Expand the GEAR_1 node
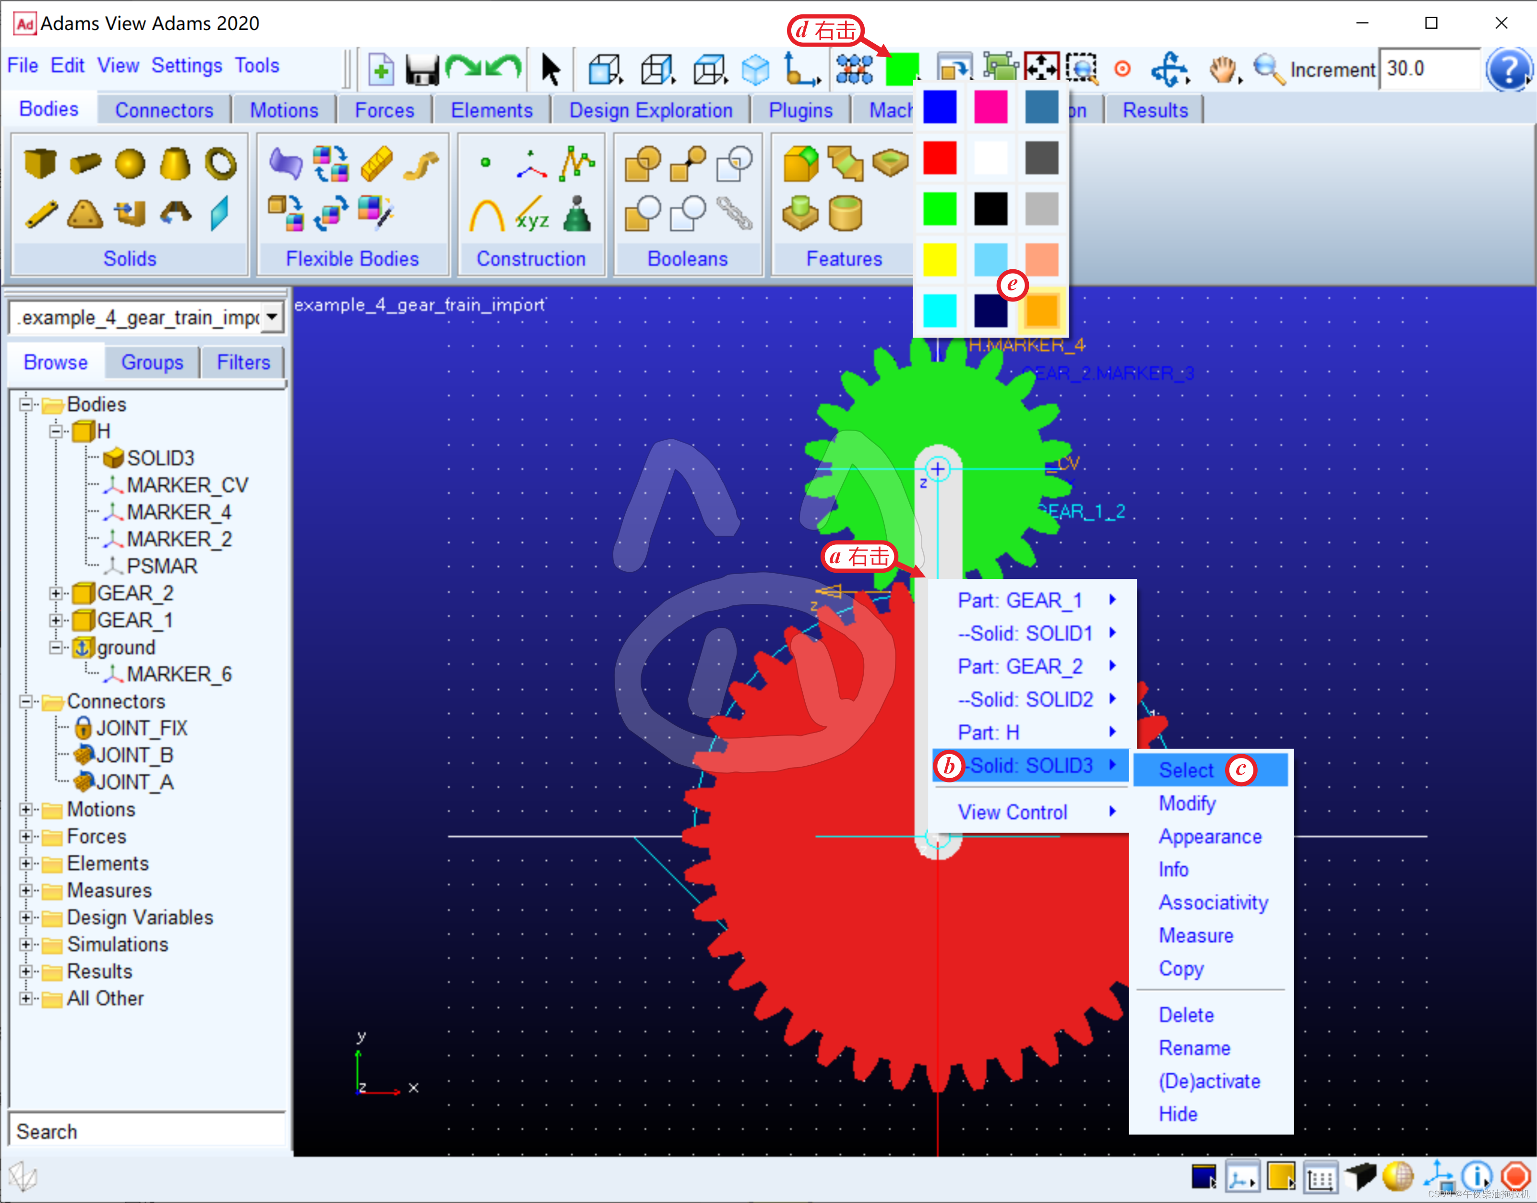Viewport: 1537px width, 1203px height. pyautogui.click(x=56, y=621)
